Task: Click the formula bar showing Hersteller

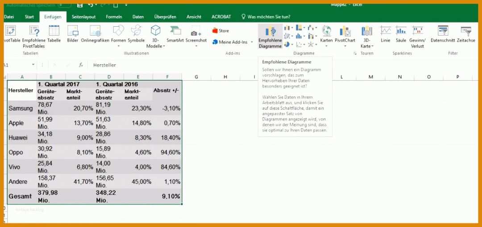Action: point(283,65)
